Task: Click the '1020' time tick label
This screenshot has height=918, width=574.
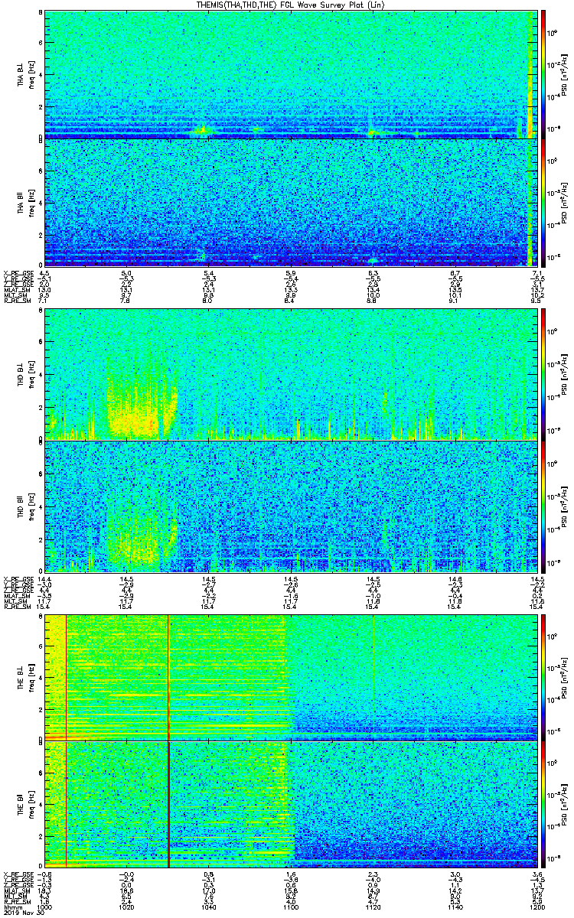Action: pos(126,907)
